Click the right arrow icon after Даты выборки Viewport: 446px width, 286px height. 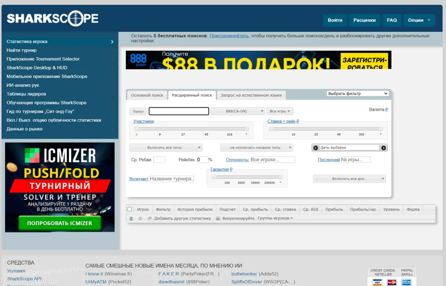pos(383,147)
